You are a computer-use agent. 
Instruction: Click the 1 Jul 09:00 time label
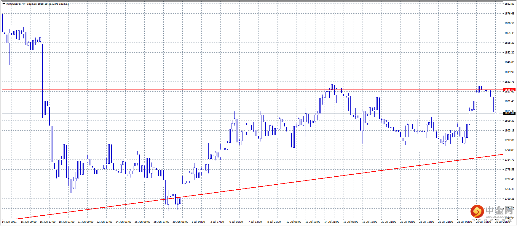(x=198, y=222)
